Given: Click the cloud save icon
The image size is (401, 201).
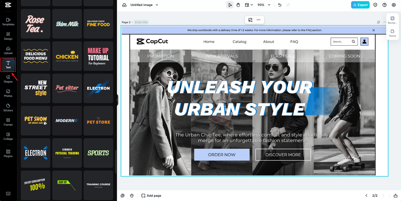Looking at the screenshot, I should pos(124,5).
